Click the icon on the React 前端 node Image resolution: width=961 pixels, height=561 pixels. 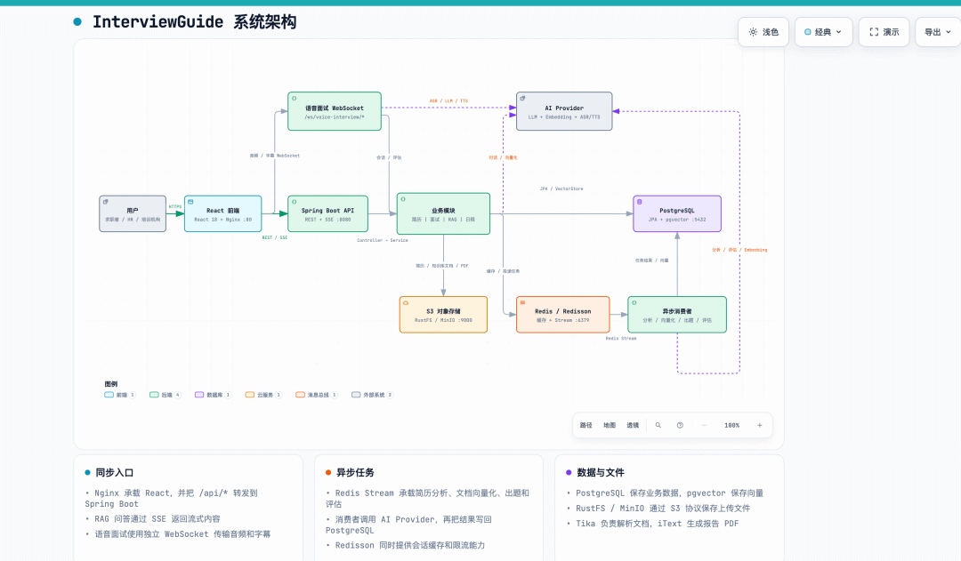coord(190,202)
